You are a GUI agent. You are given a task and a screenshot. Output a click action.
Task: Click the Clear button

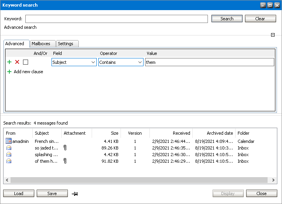pyautogui.click(x=260, y=19)
